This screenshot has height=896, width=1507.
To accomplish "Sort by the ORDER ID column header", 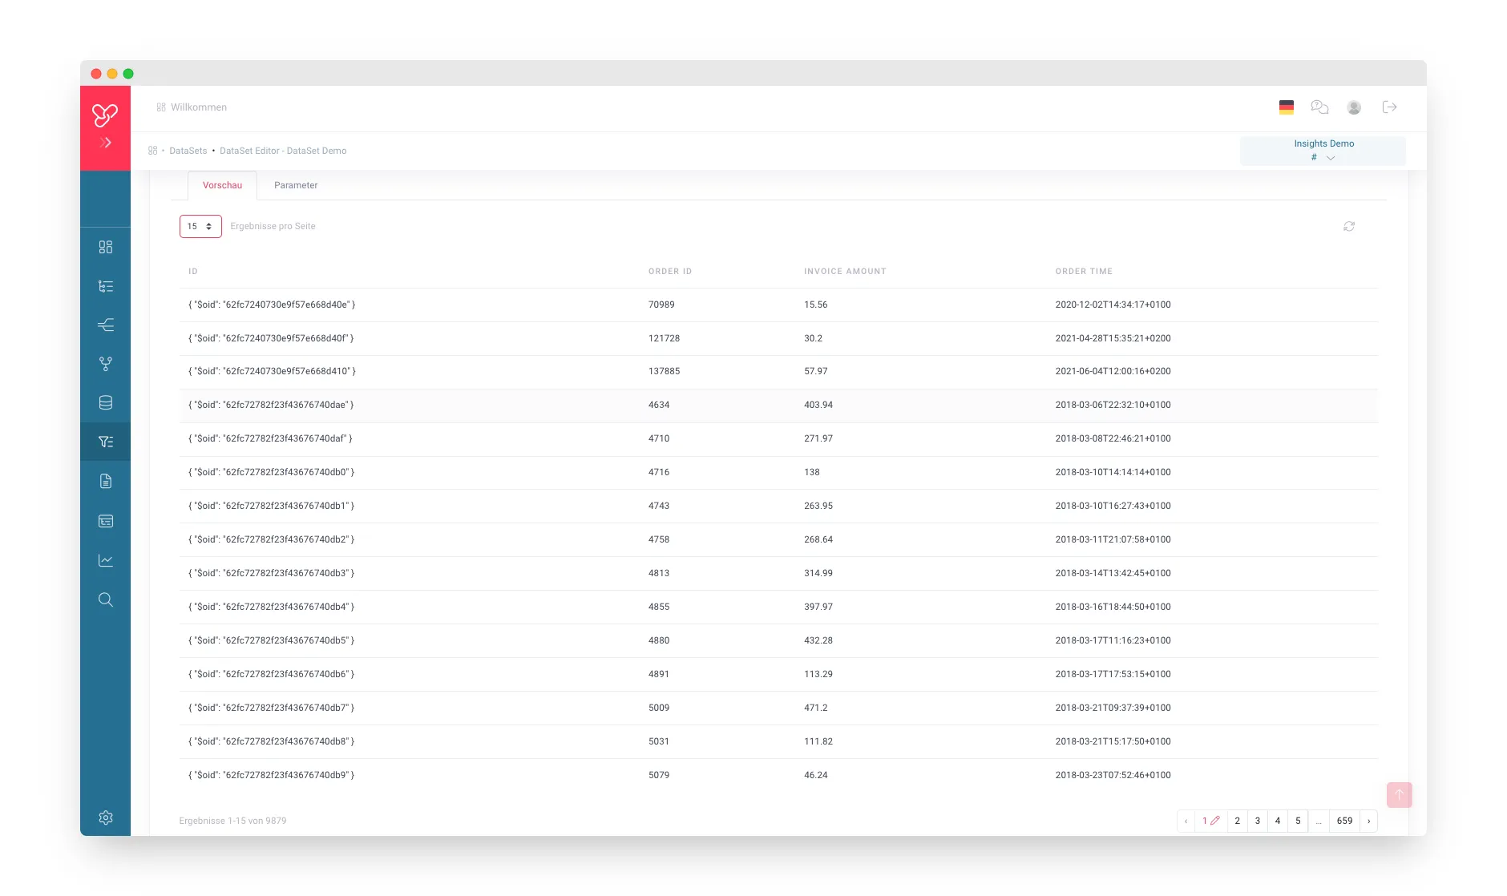I will tap(670, 272).
